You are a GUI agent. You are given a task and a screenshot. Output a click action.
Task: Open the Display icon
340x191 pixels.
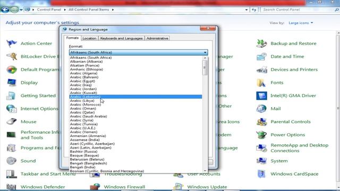coord(12,83)
